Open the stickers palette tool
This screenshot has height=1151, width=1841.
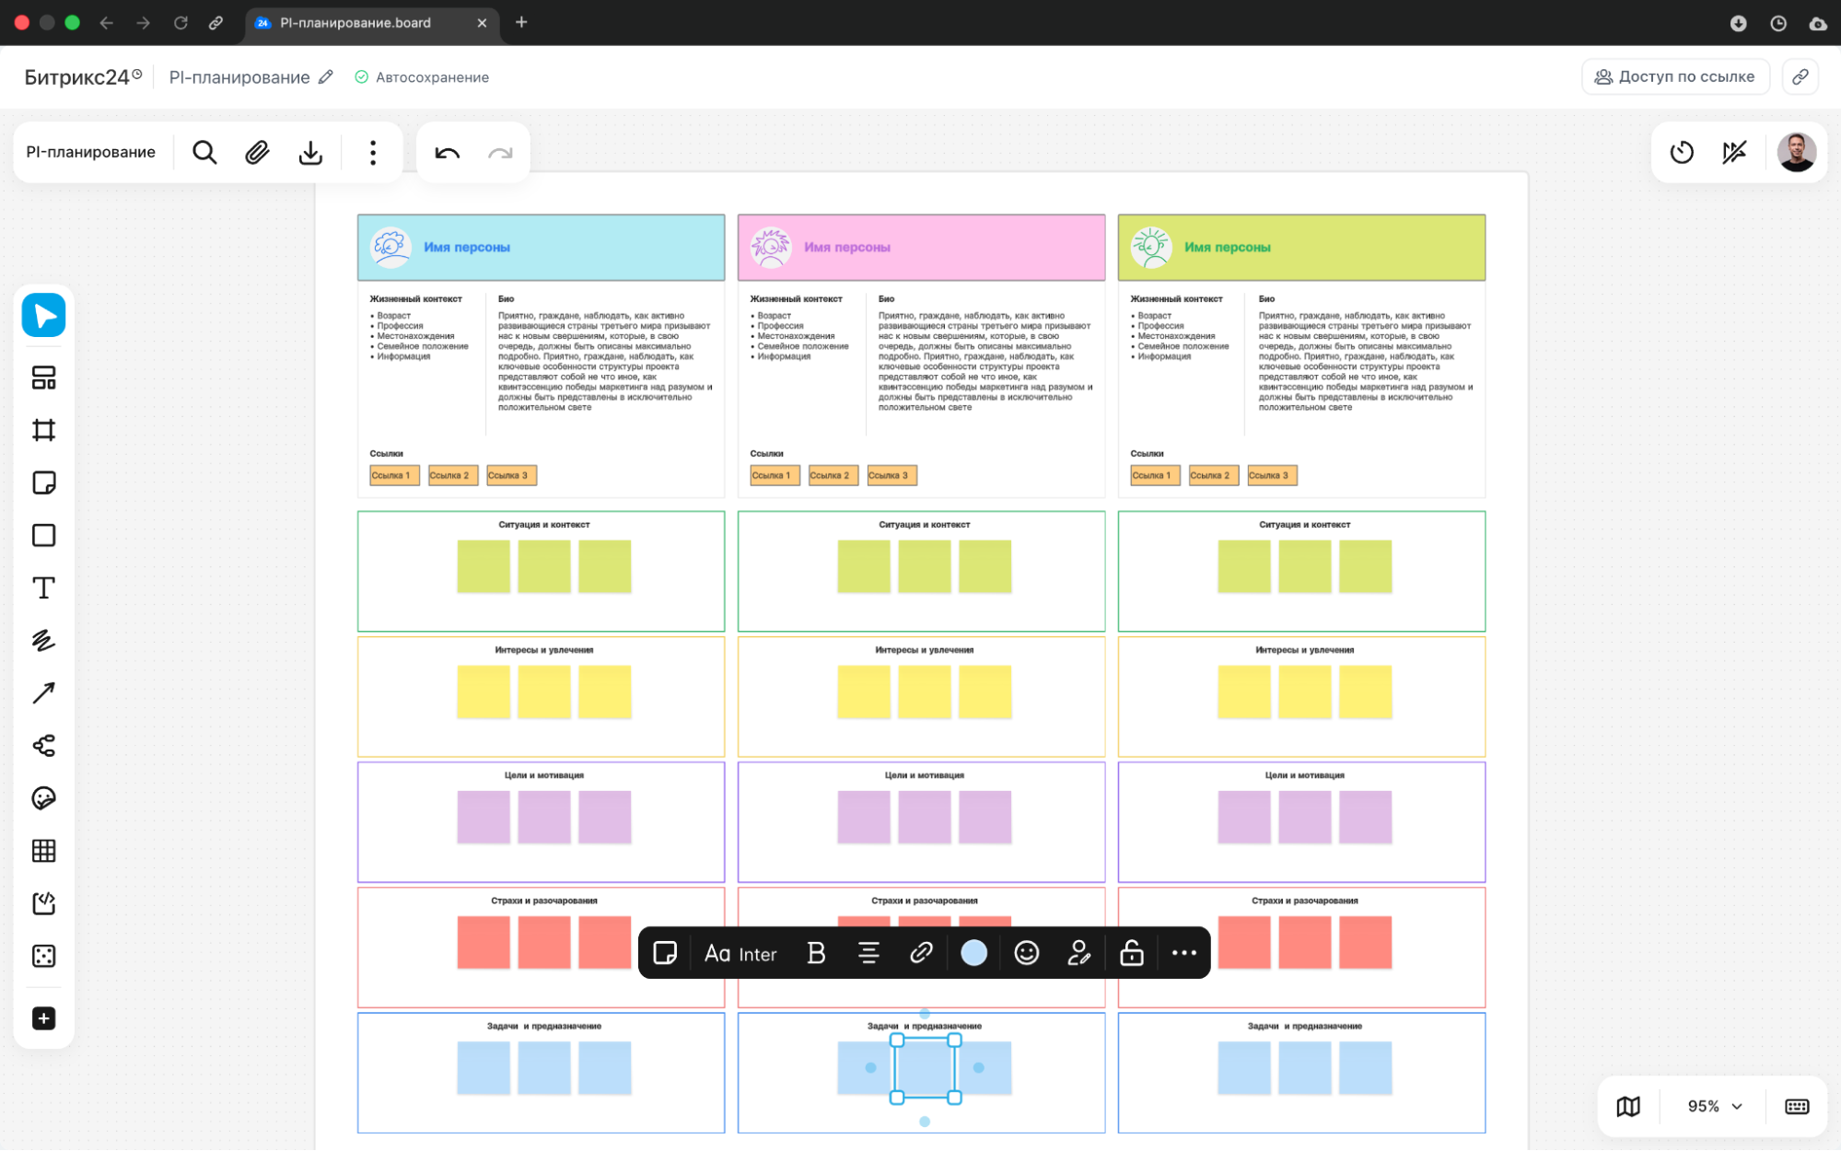pyautogui.click(x=43, y=797)
